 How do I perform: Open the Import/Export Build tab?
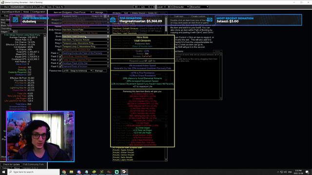point(11,12)
